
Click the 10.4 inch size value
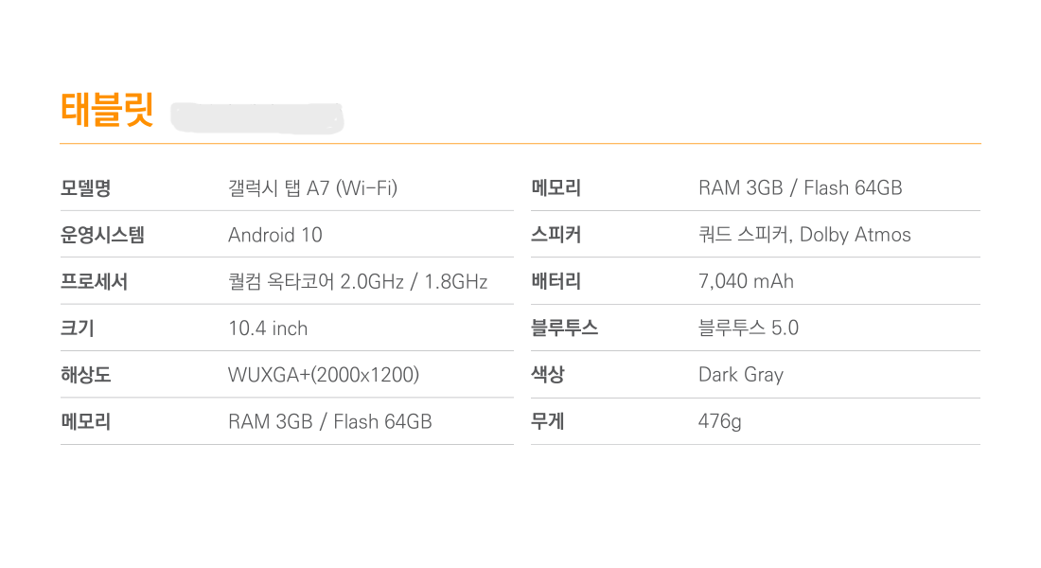click(x=268, y=328)
